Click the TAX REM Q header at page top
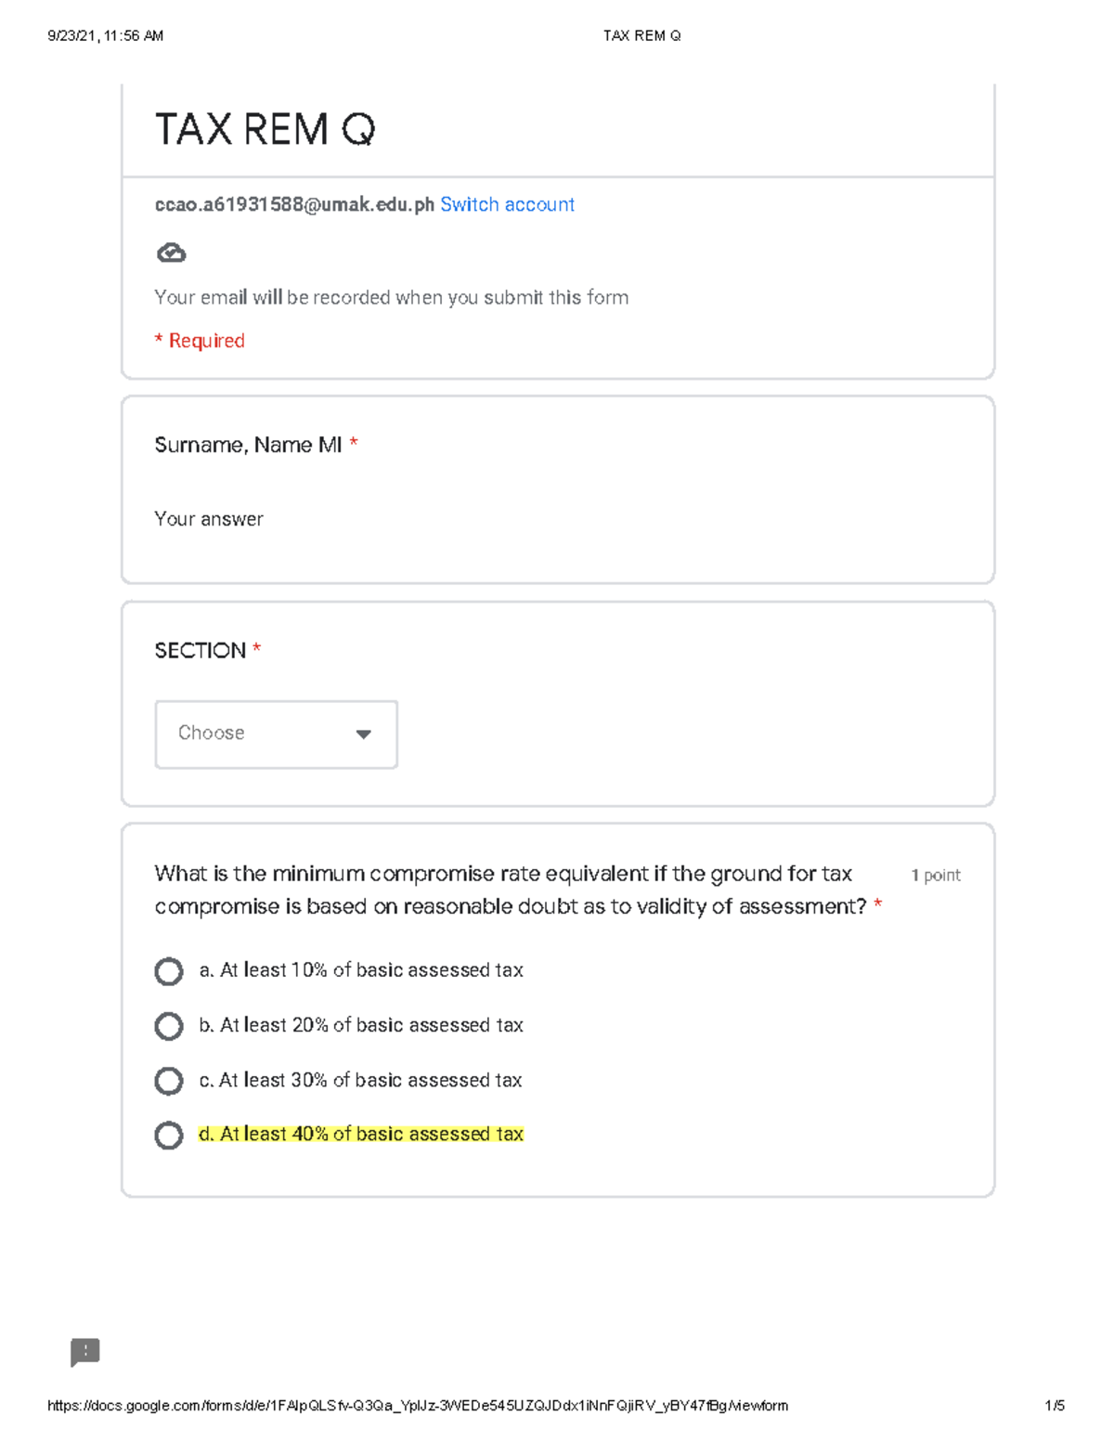Screen dimensions: 1114x1442 click(x=642, y=35)
